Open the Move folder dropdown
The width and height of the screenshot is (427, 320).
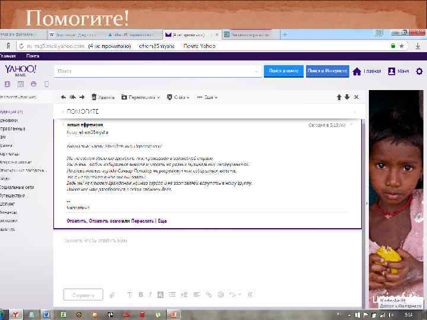pyautogui.click(x=141, y=97)
